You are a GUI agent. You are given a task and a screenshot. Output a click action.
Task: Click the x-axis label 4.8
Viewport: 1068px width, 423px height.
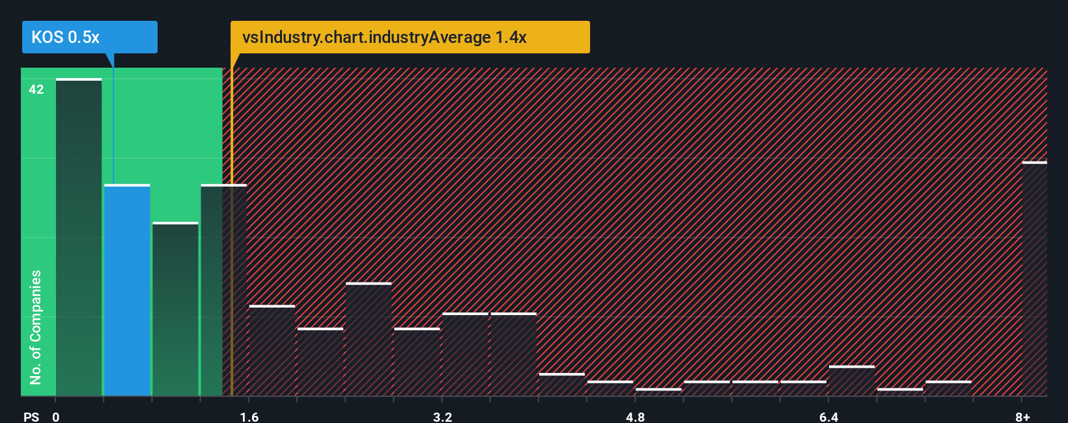pos(636,416)
